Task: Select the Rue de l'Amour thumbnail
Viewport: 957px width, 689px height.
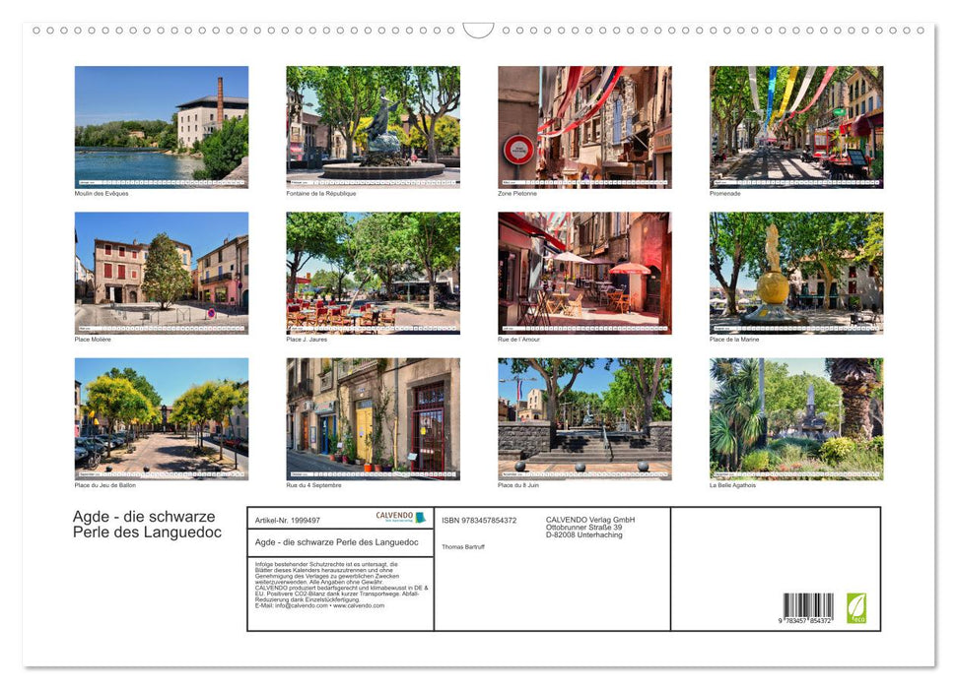Action: pyautogui.click(x=583, y=273)
